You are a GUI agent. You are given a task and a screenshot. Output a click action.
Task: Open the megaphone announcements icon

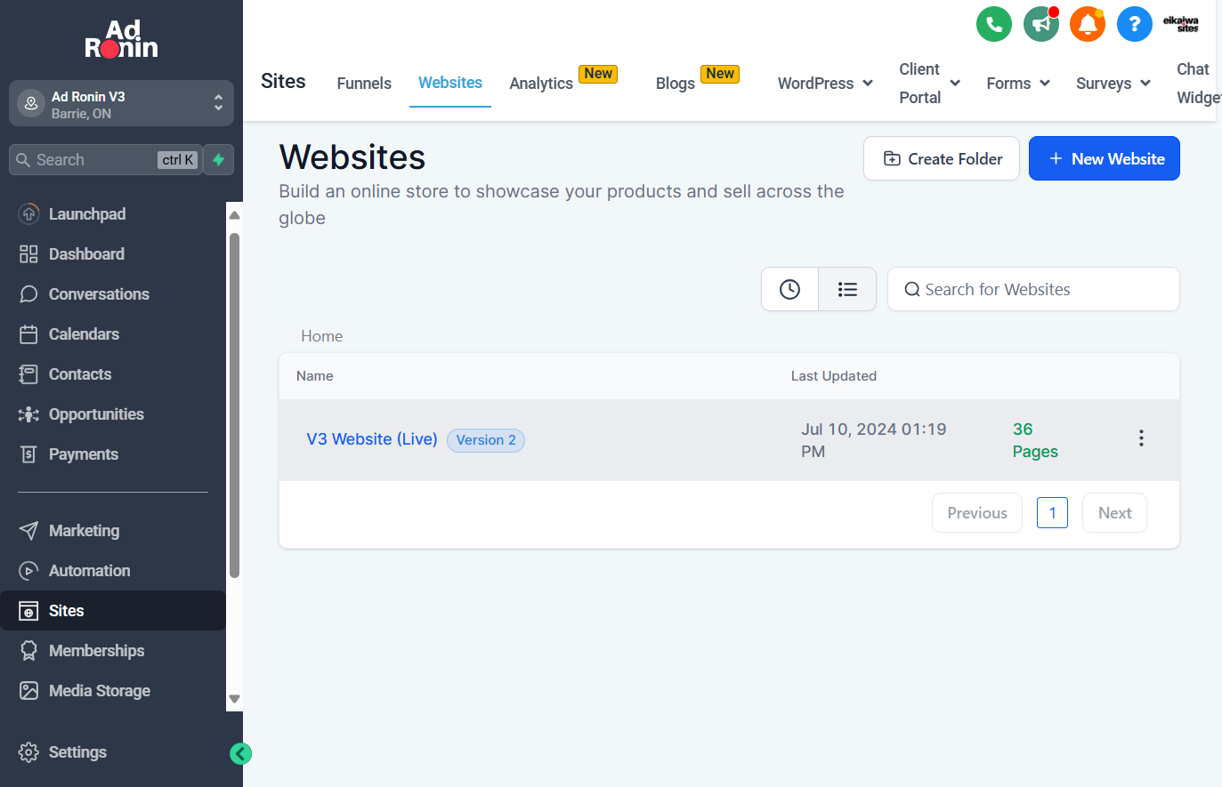click(x=1040, y=24)
